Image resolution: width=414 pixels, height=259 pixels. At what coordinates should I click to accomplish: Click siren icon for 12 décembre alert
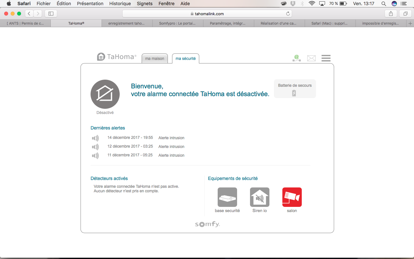pos(95,147)
